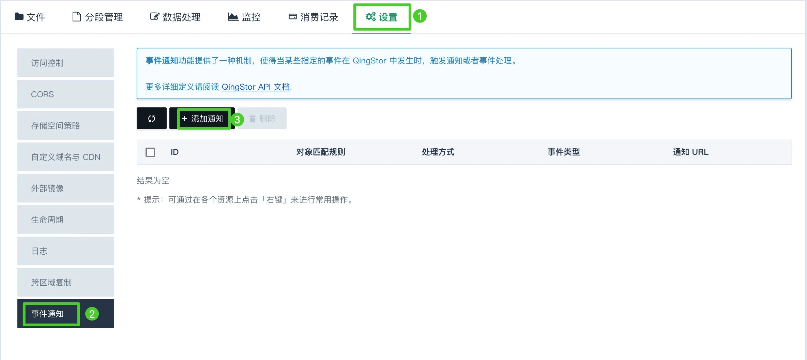Screen dimensions: 807x360
Task: Click the chart icon for 监控
Action: pyautogui.click(x=233, y=16)
